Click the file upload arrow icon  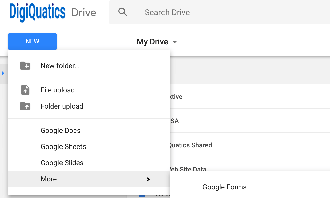coord(25,90)
